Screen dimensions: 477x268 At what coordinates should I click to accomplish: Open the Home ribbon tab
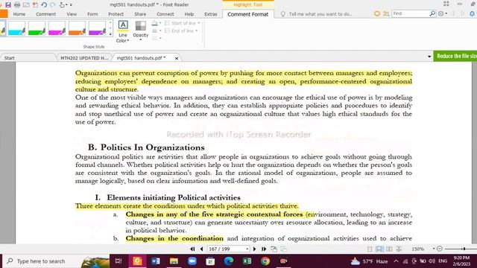pyautogui.click(x=19, y=14)
